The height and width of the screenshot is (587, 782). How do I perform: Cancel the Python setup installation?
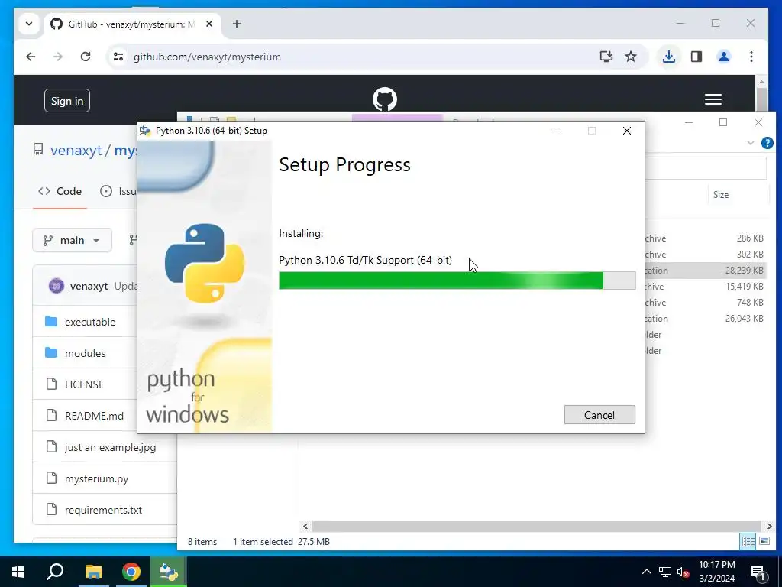pos(599,415)
